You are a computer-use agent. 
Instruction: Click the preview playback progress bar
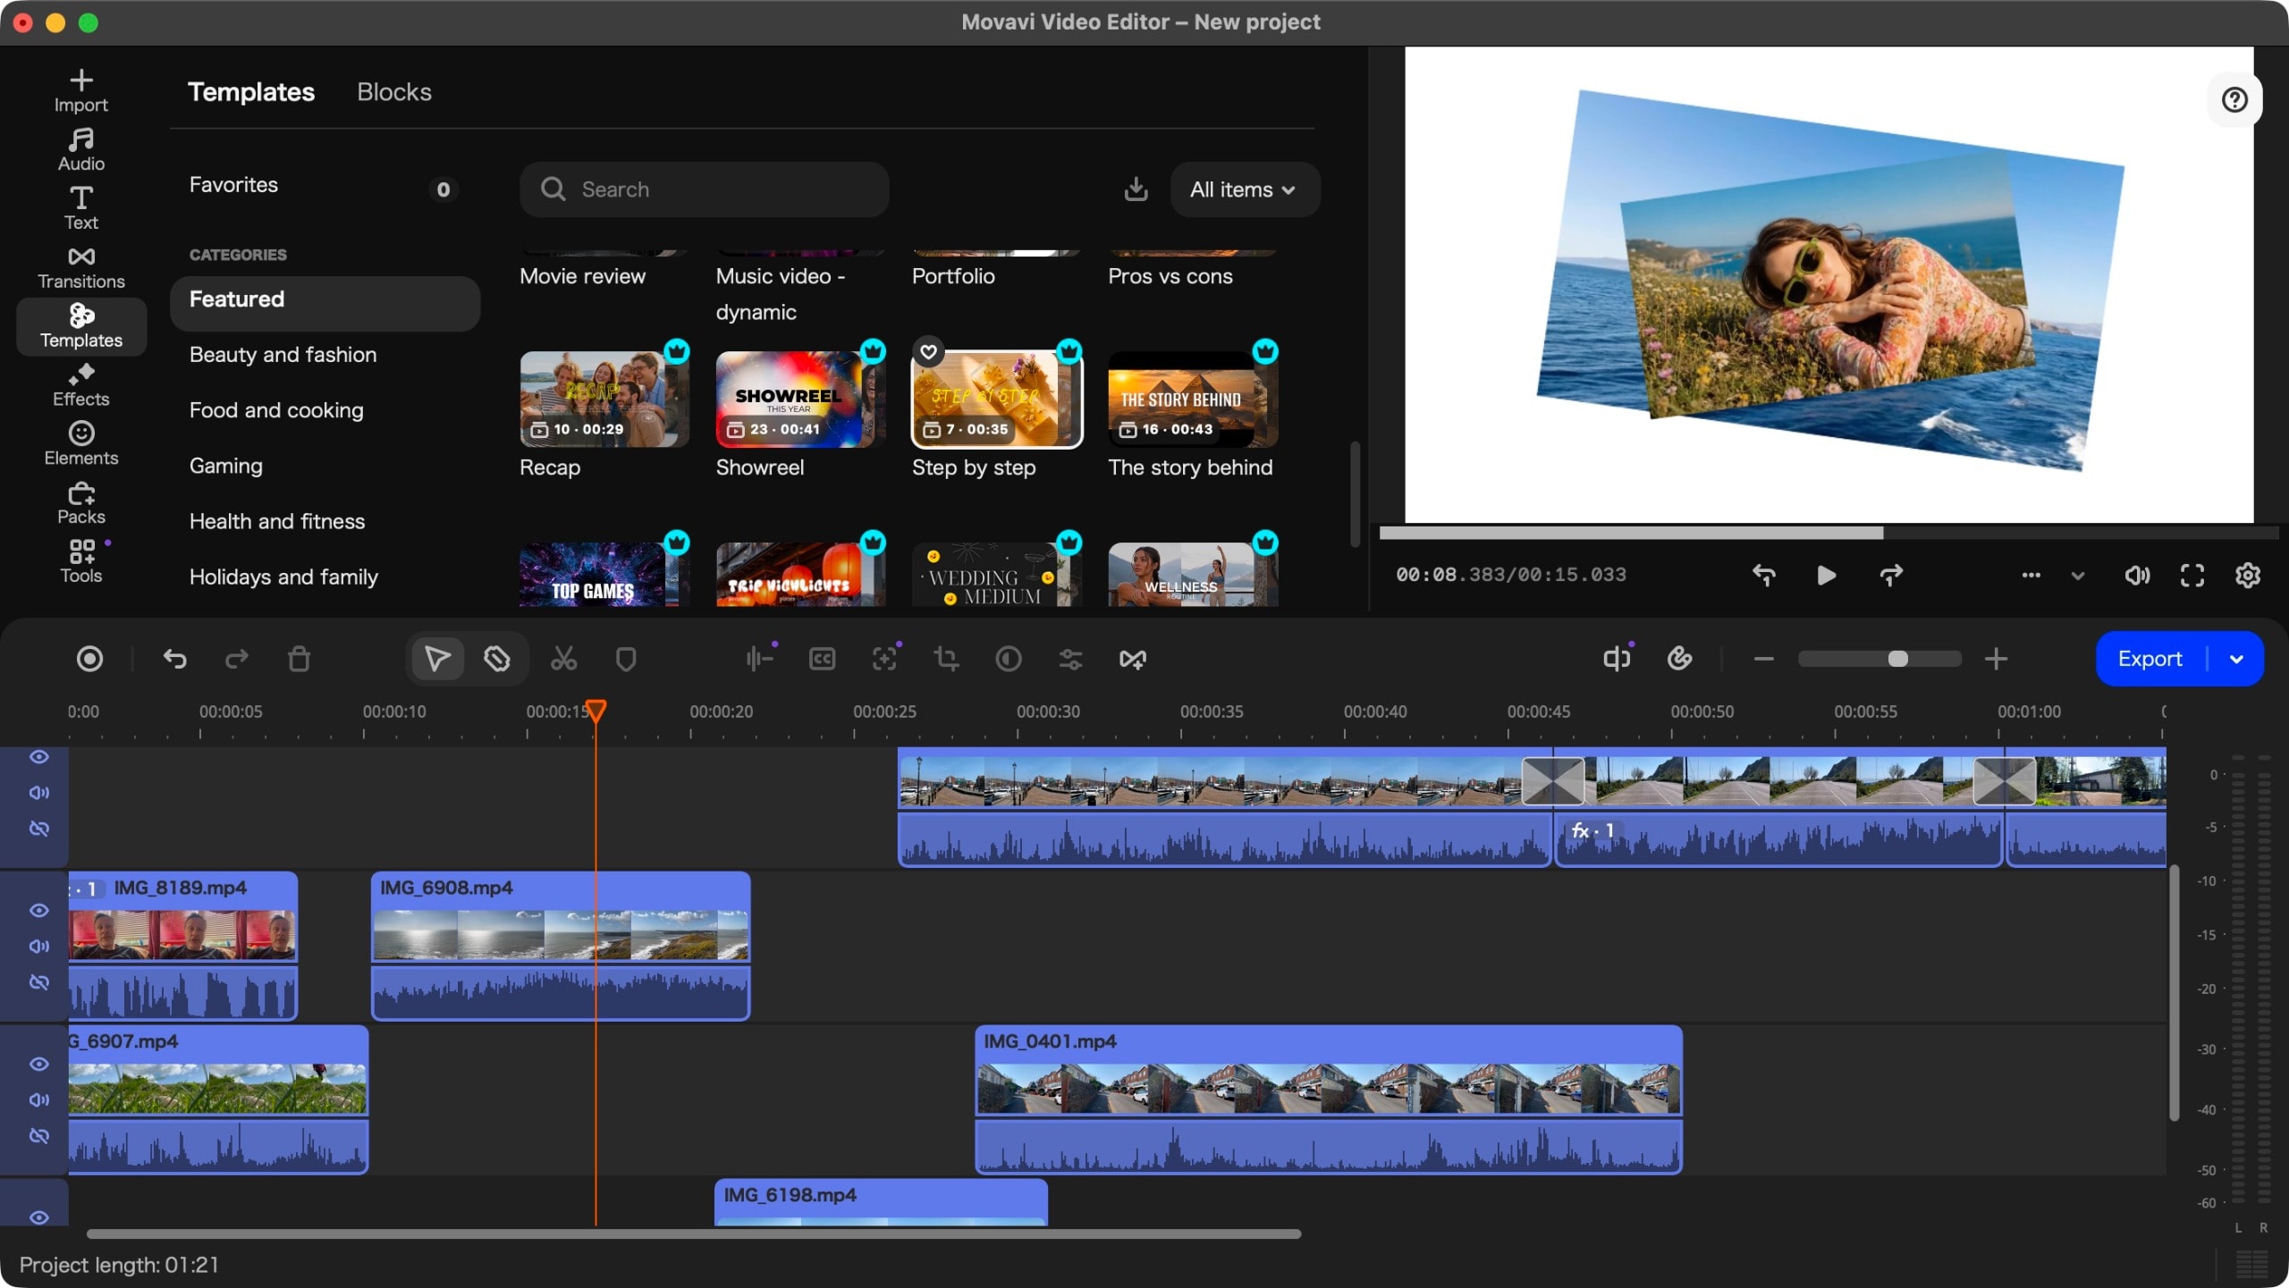1828,533
